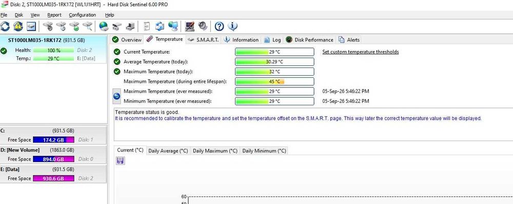
Task: Click refresh icon with yellow warning sign
Action: [18, 26]
